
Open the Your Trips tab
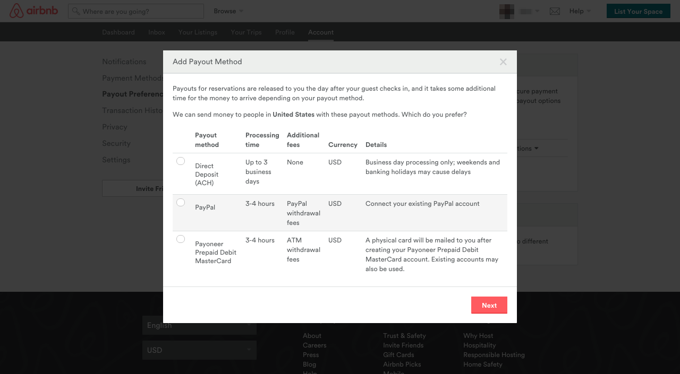click(246, 32)
